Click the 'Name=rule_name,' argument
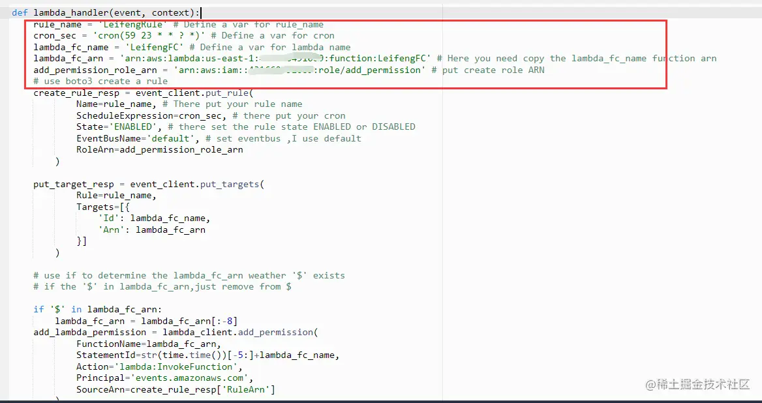Image resolution: width=762 pixels, height=403 pixels. point(117,104)
